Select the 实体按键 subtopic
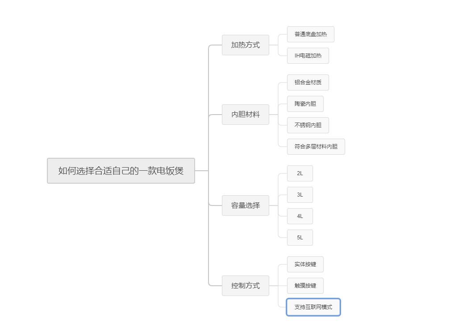 pyautogui.click(x=305, y=264)
